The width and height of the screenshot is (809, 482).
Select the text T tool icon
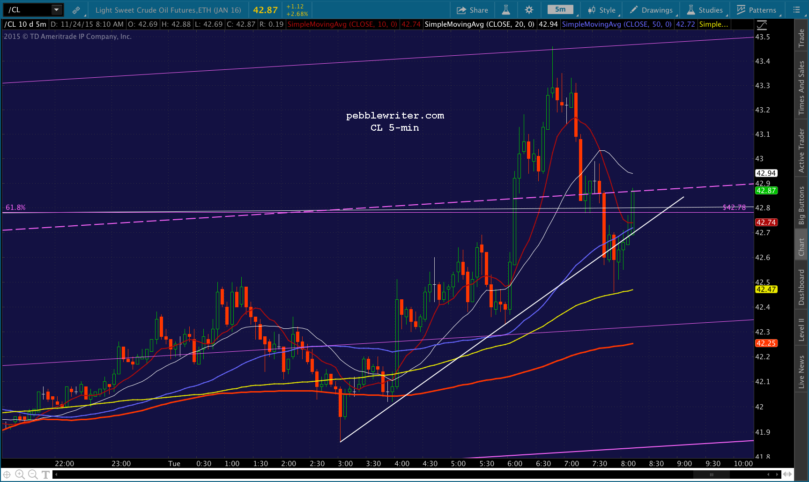[x=45, y=475]
